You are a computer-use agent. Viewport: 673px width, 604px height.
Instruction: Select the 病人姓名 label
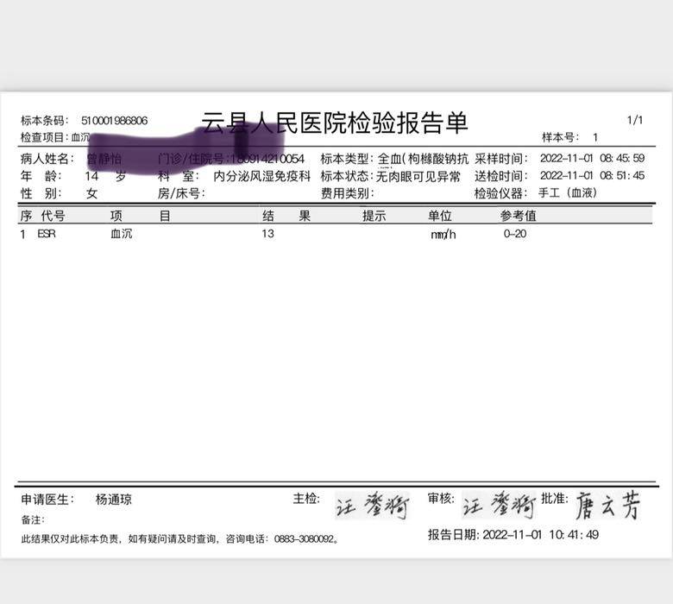pyautogui.click(x=48, y=159)
